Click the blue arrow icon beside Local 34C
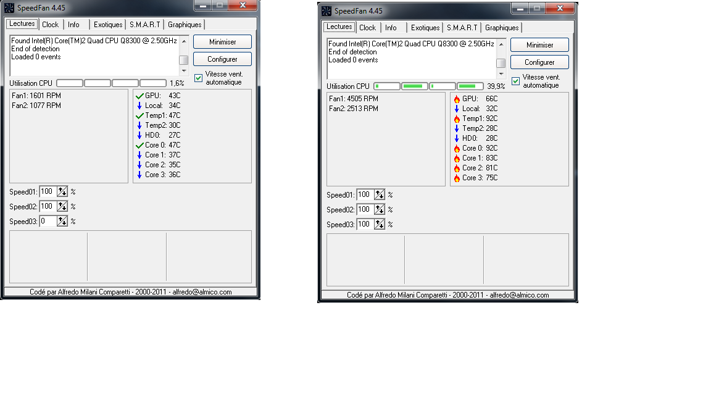711x400 pixels. coord(139,106)
